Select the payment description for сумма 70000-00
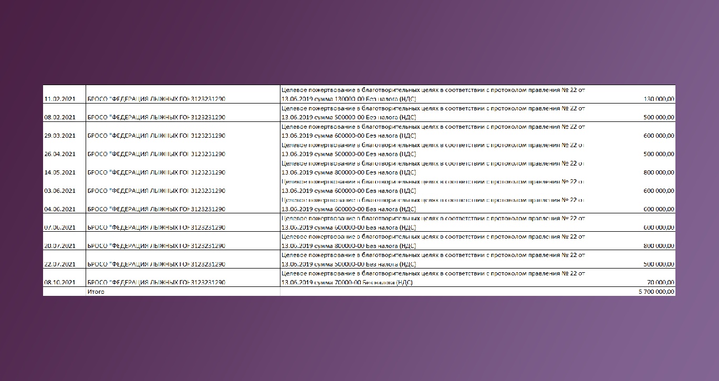The width and height of the screenshot is (719, 381). point(433,278)
